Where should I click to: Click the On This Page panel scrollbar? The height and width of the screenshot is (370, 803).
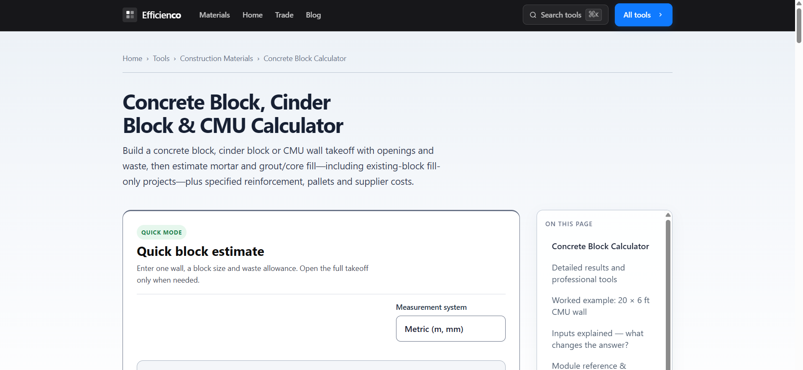point(668,293)
